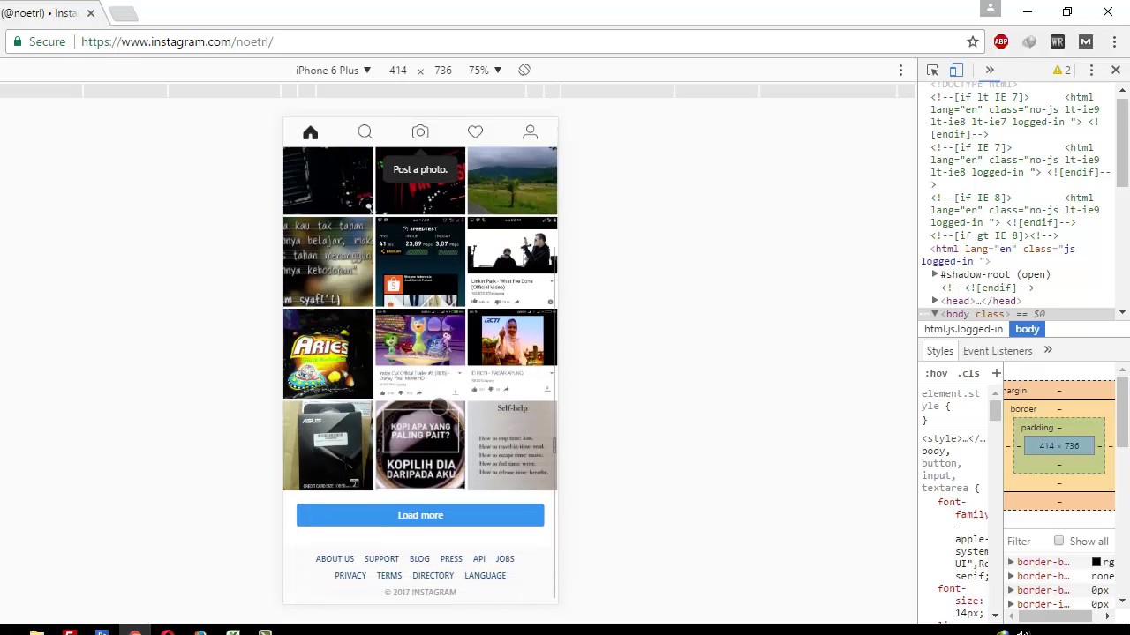Open the BLOG footer link
Screen dimensions: 1130x635
tap(419, 558)
